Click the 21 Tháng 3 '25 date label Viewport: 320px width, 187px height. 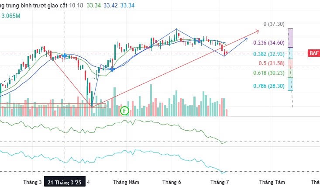[x=65, y=182]
